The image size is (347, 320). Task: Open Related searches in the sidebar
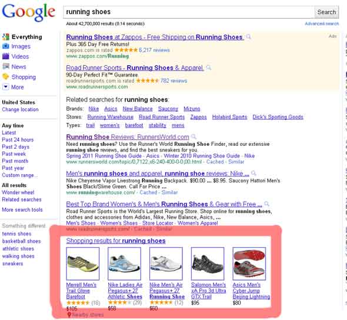pos(21,199)
